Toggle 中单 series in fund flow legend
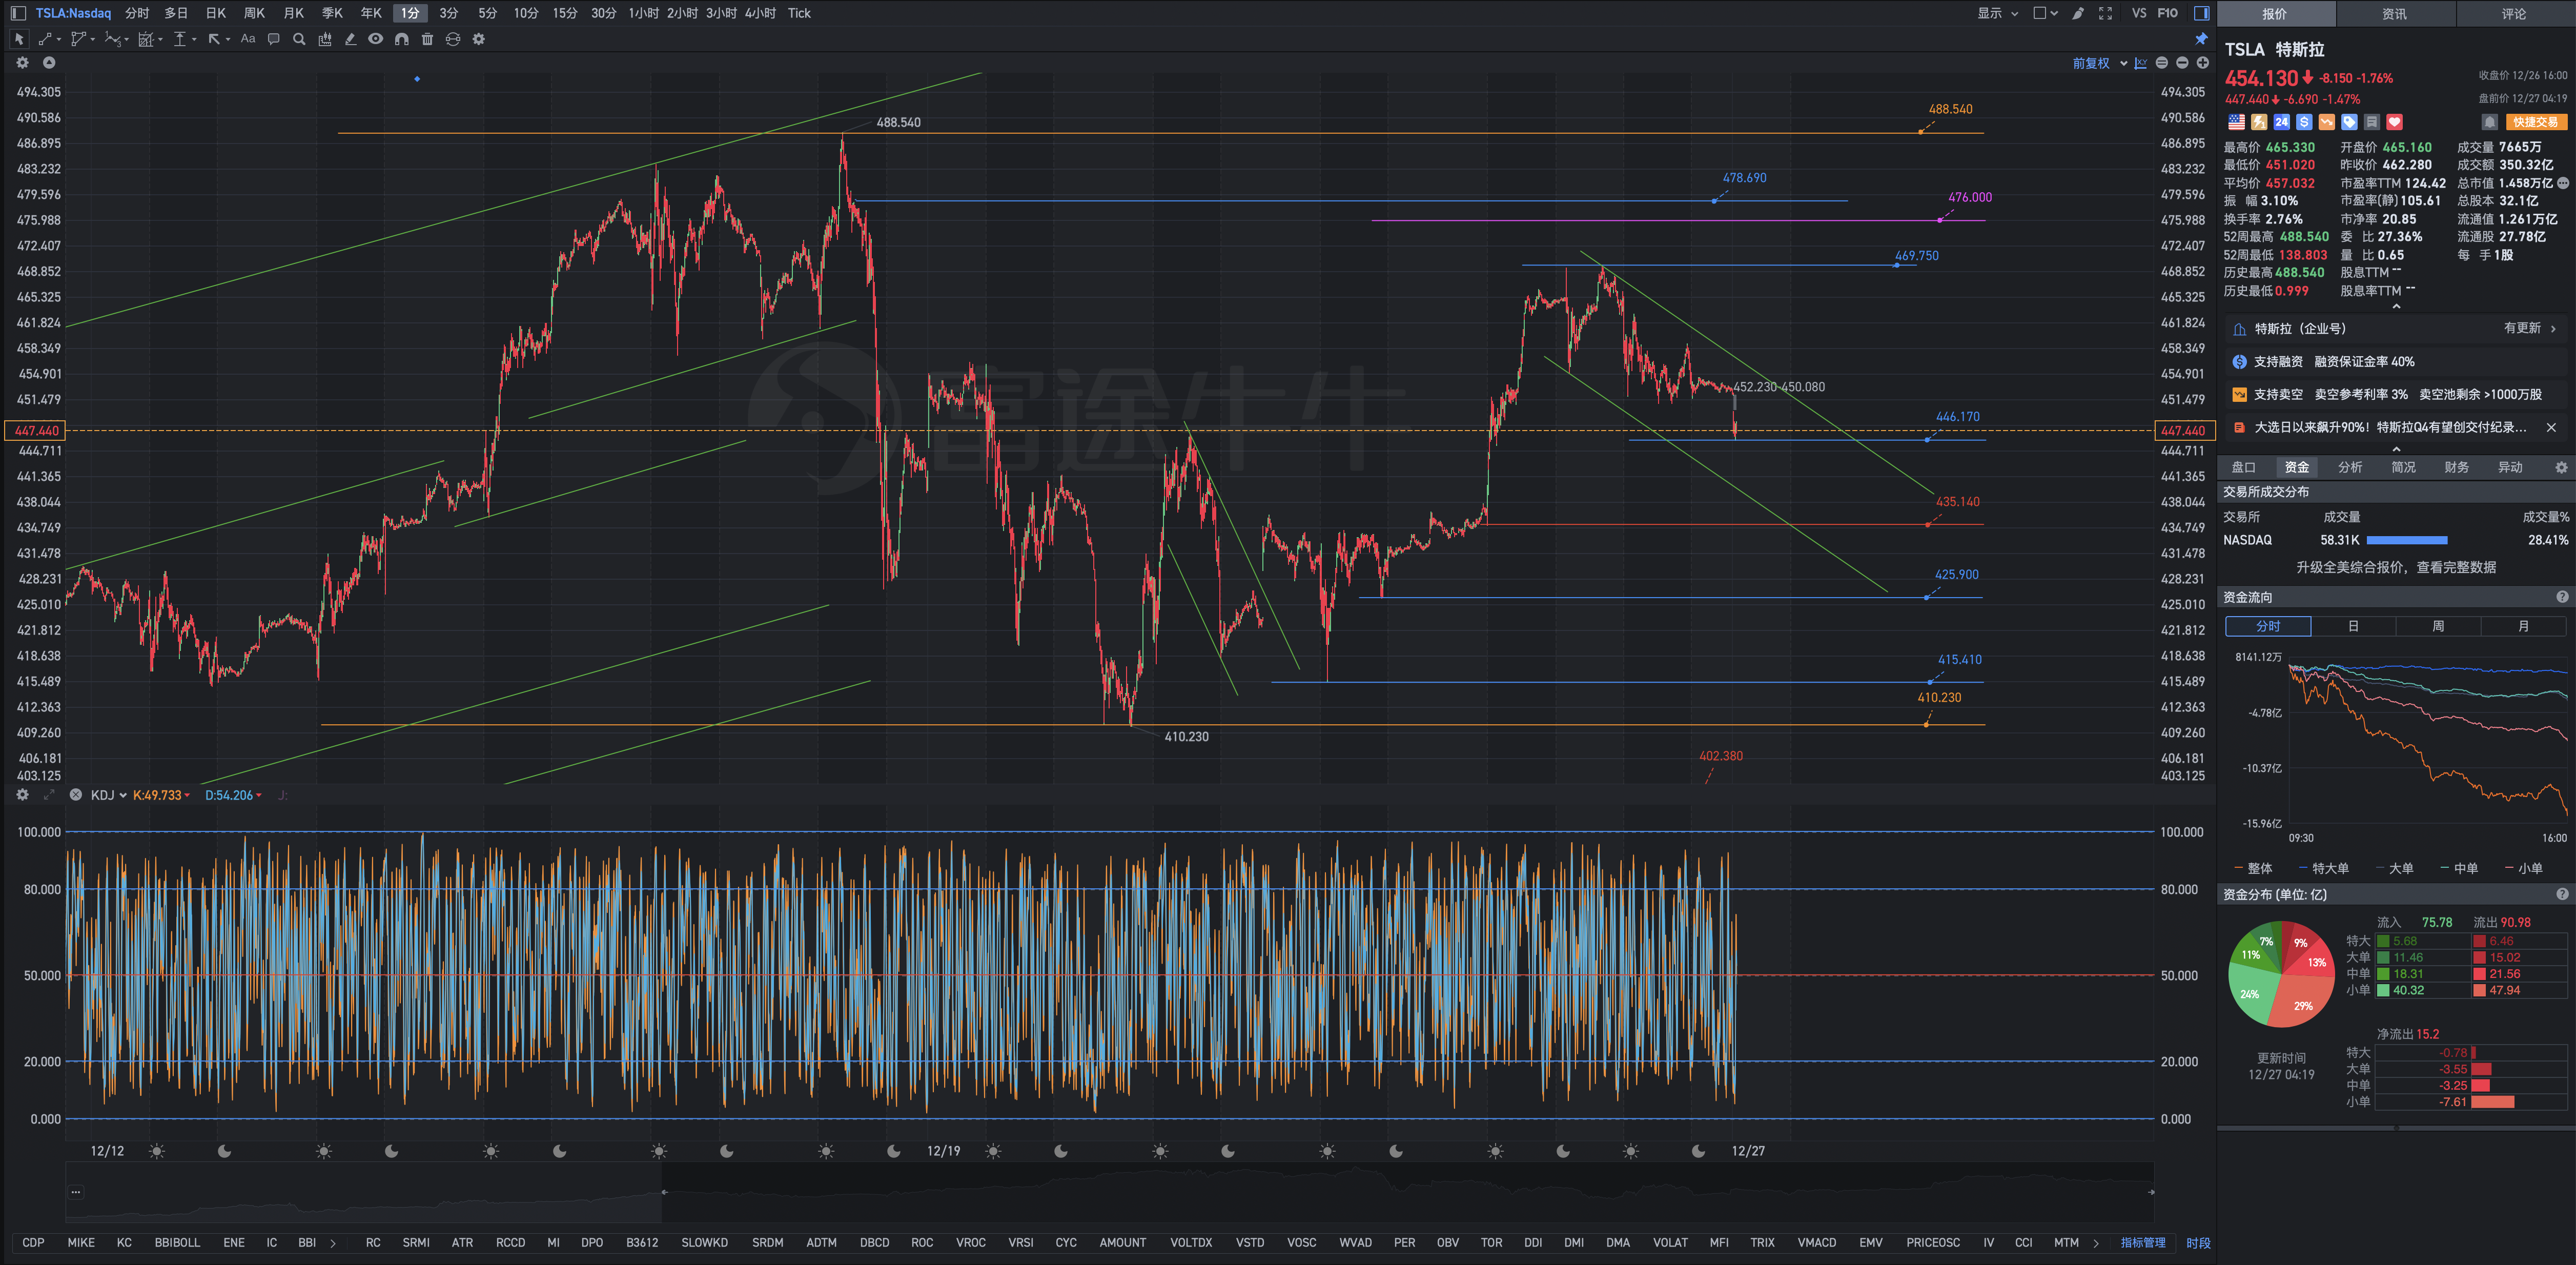The width and height of the screenshot is (2576, 1265). click(x=2459, y=868)
